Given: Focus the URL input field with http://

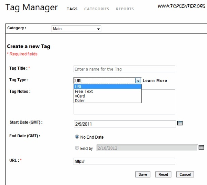Looking at the screenshot, I should (124, 161).
